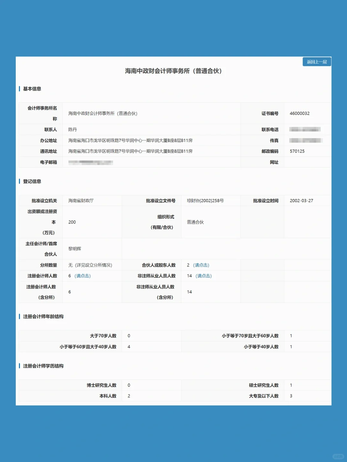
Task: Select 无（详见设立分所情况）branch text
Action: (x=90, y=265)
